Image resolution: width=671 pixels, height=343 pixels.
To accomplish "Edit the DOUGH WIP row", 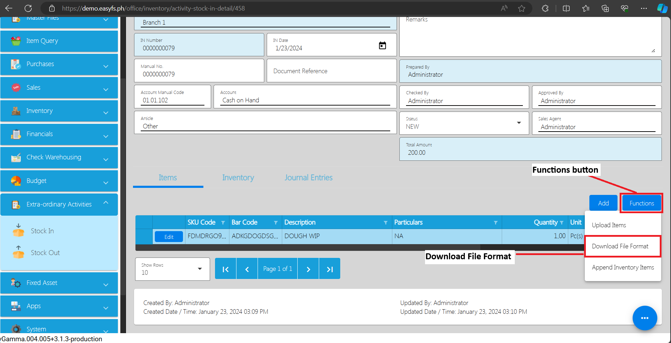I will [x=169, y=237].
